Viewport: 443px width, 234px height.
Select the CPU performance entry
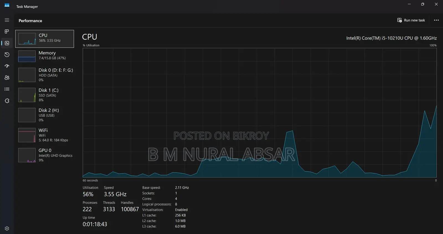pos(45,39)
